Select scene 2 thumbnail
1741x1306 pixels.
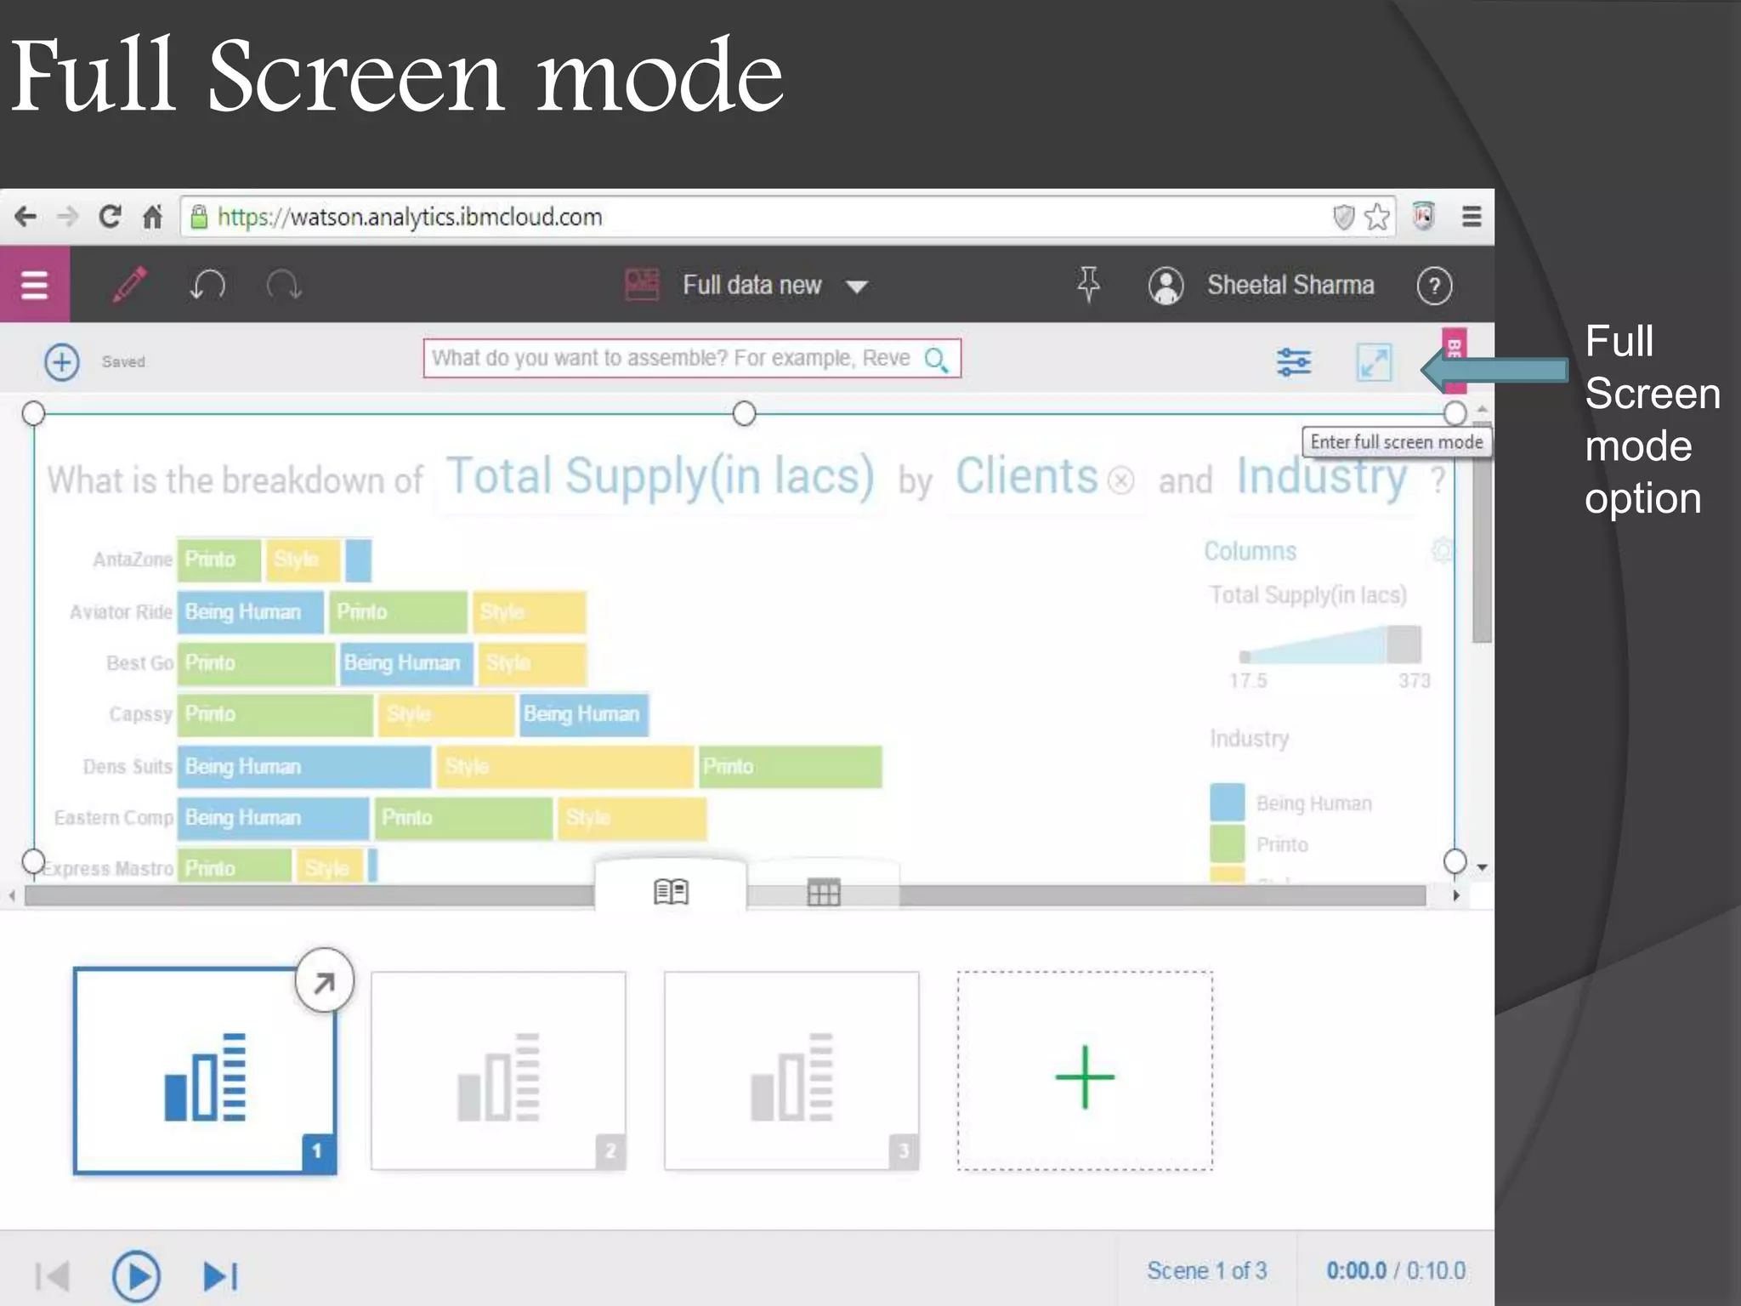pyautogui.click(x=498, y=1070)
